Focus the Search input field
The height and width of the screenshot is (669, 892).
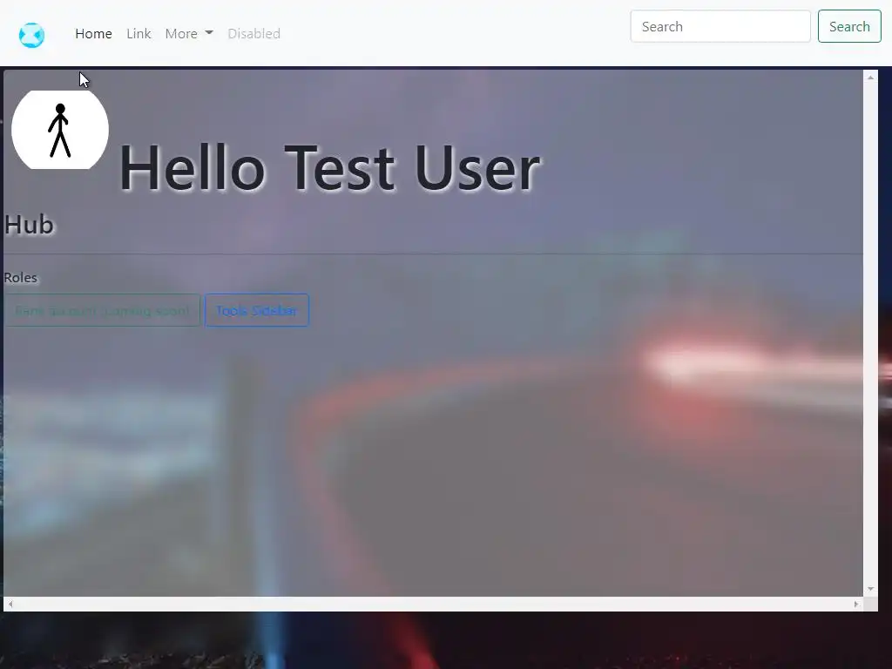point(720,26)
